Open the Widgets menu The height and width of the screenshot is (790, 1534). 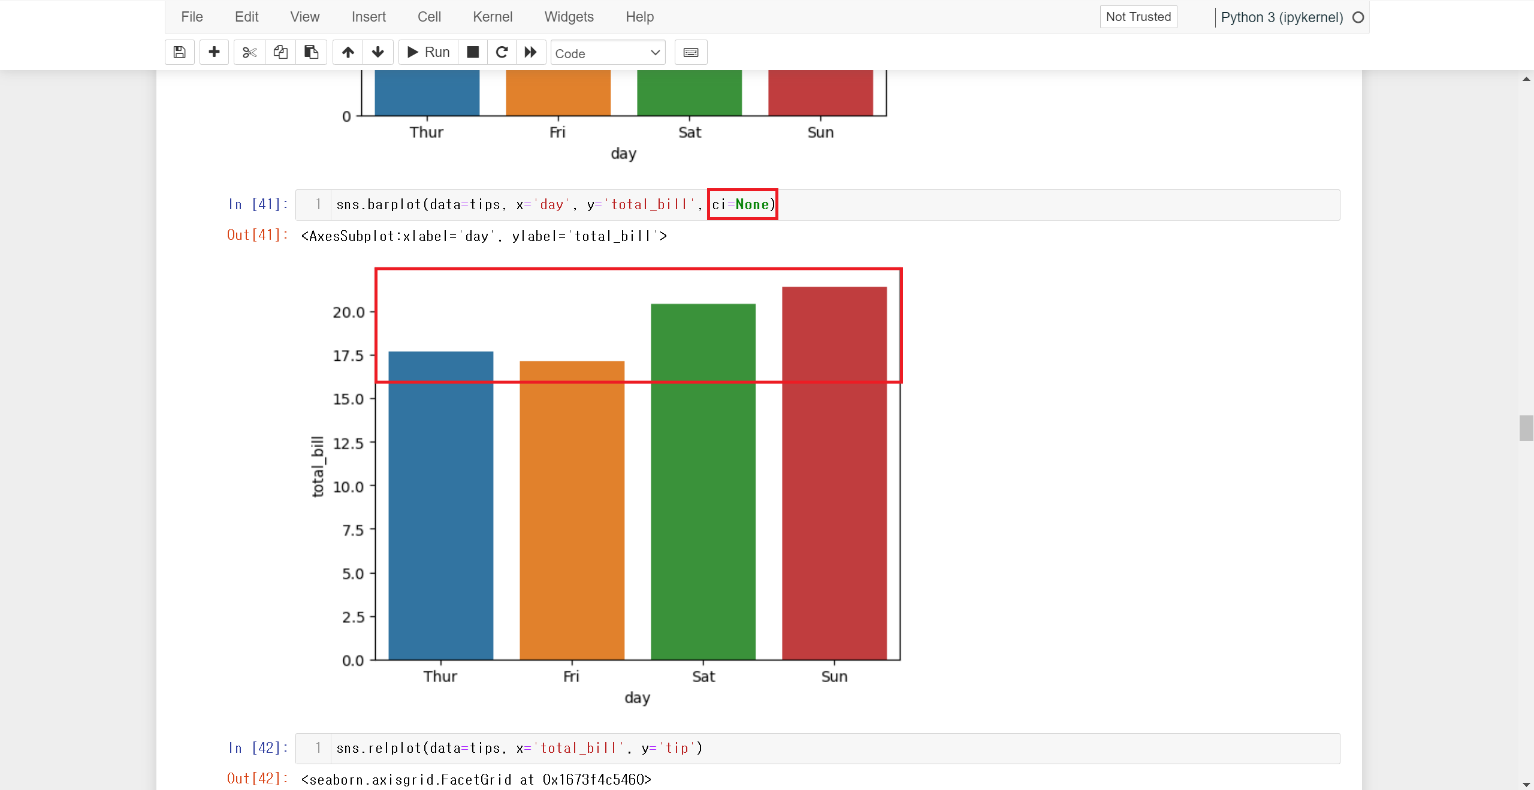click(x=569, y=17)
